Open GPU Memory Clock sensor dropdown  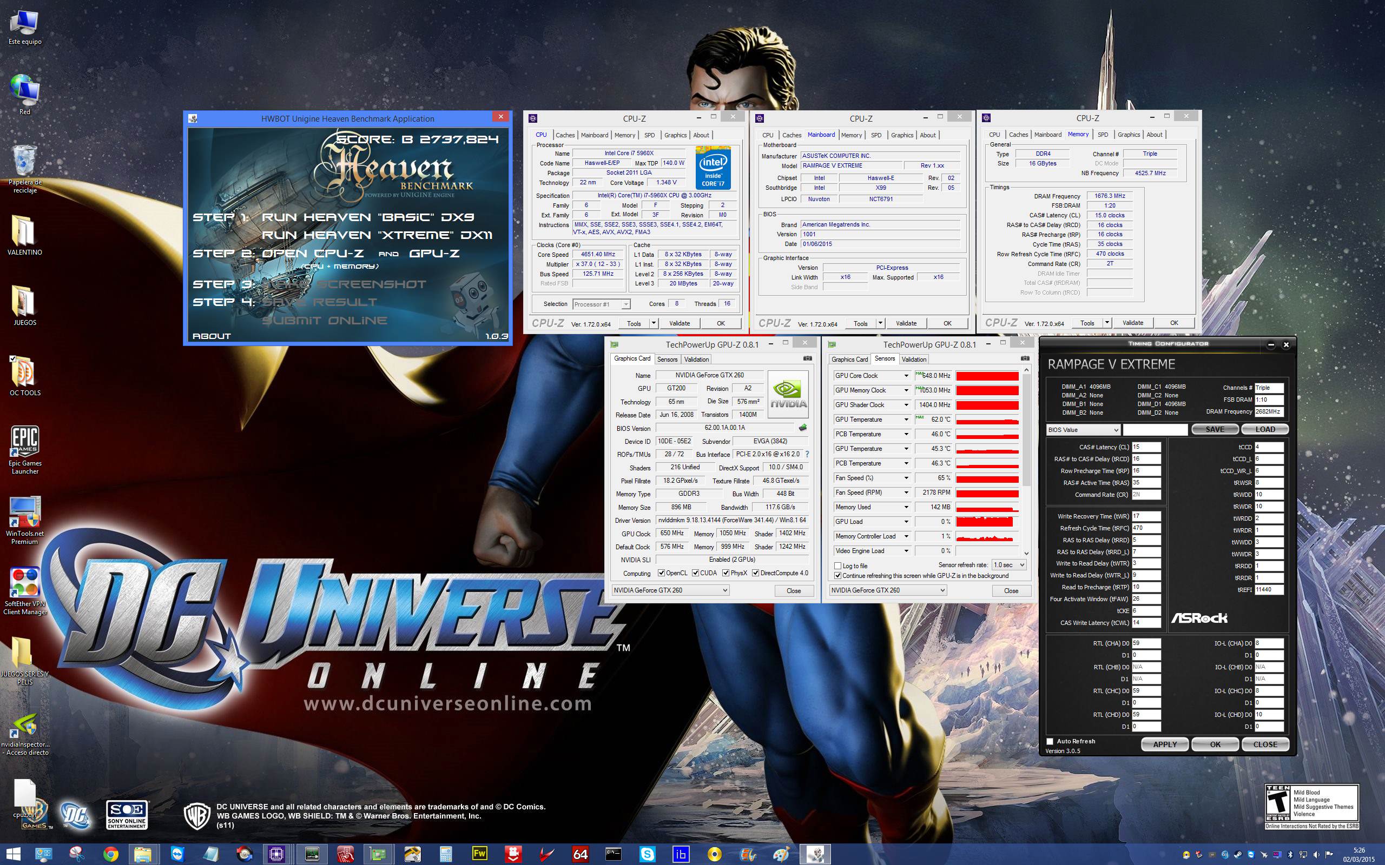click(x=906, y=390)
